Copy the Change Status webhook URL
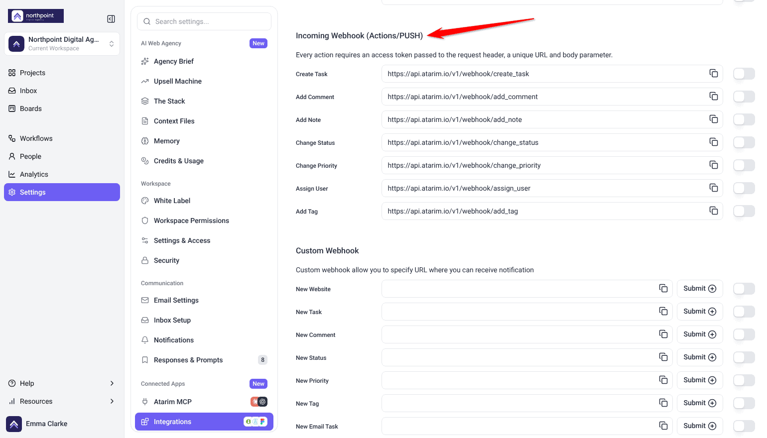Screen dimensions: 767x438 tap(714, 142)
